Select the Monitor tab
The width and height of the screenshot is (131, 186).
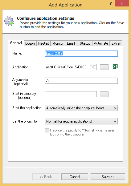(58, 43)
